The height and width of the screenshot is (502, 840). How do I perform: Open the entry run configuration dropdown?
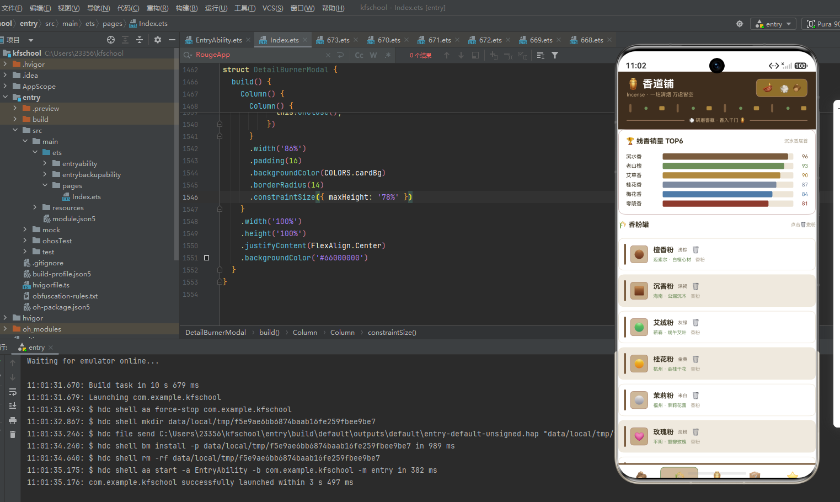click(773, 24)
